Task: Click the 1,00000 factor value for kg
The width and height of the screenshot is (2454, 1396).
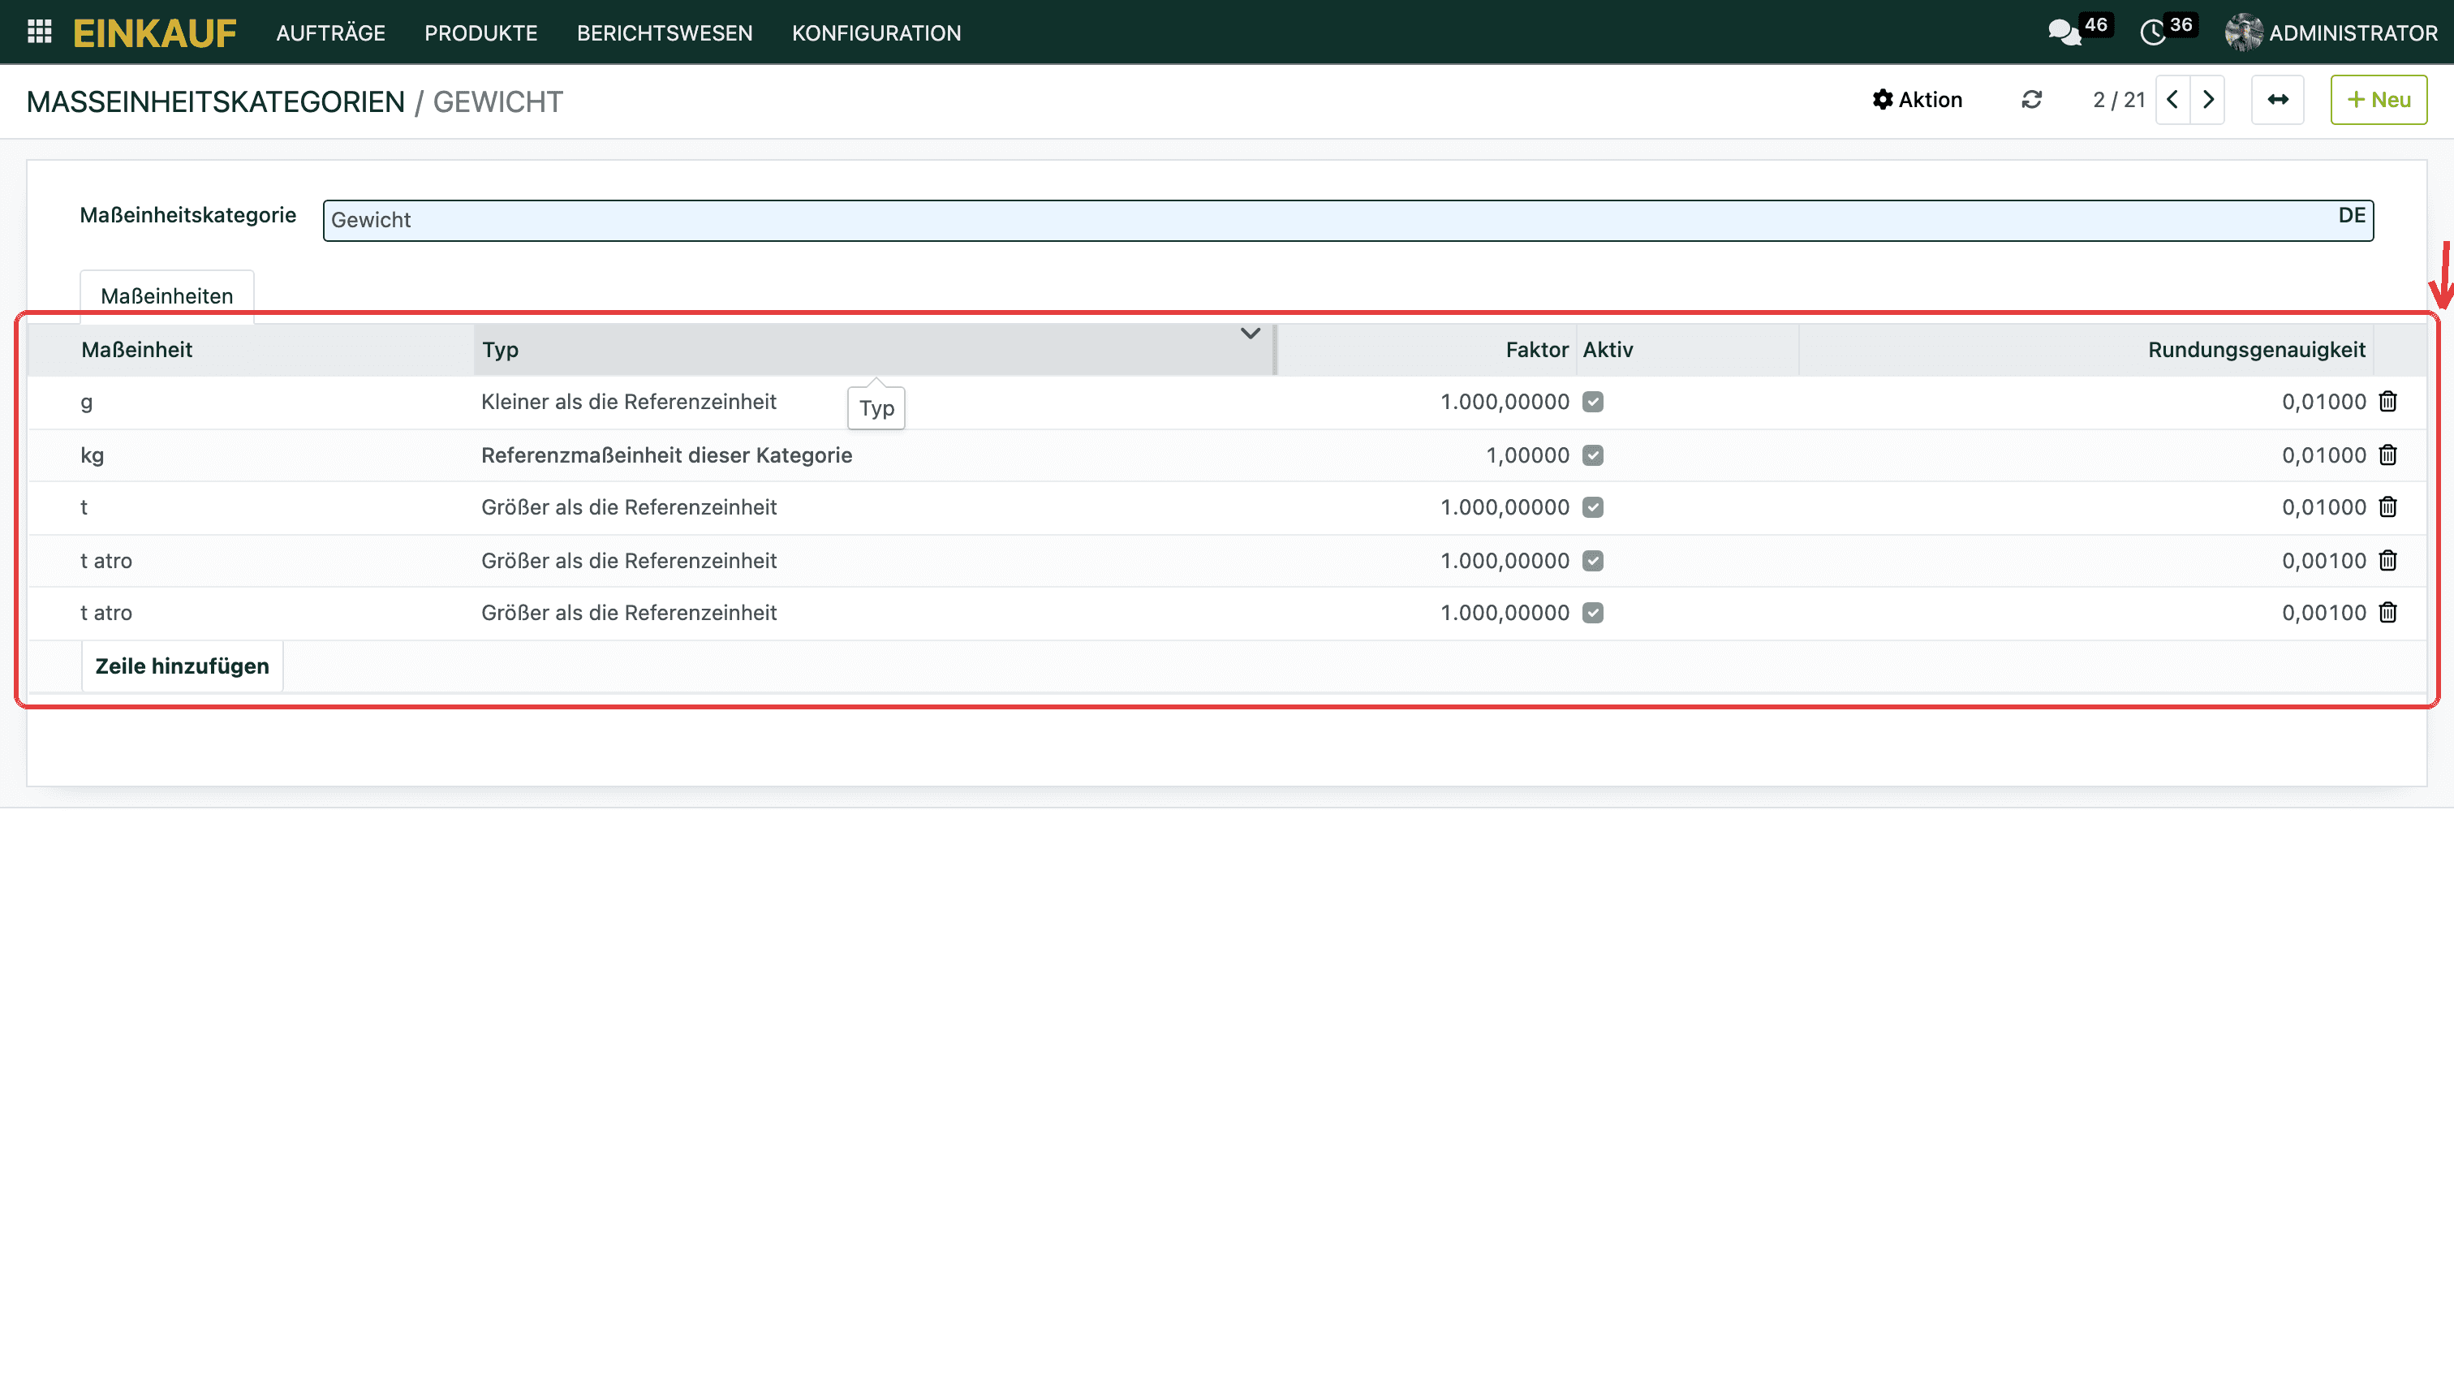Action: click(1528, 455)
